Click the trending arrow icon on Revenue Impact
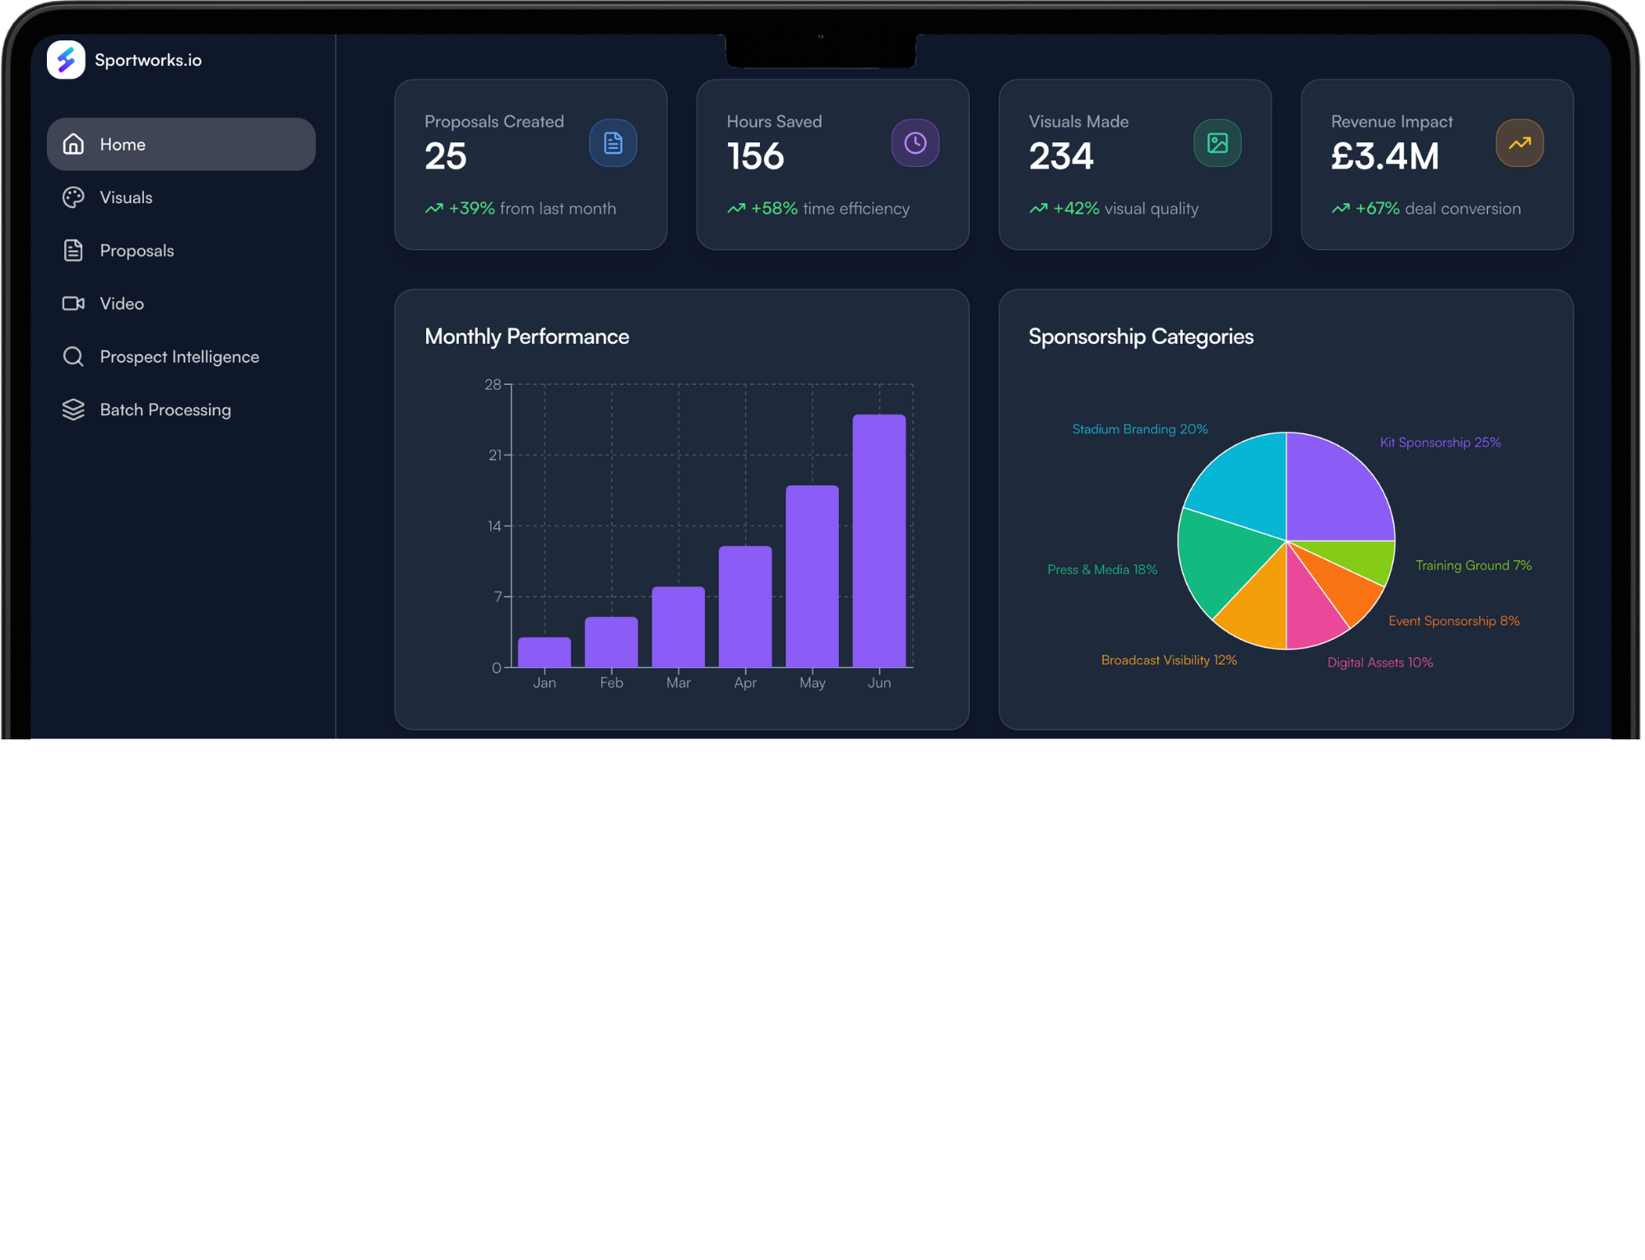This screenshot has width=1645, height=1260. pos(1519,143)
